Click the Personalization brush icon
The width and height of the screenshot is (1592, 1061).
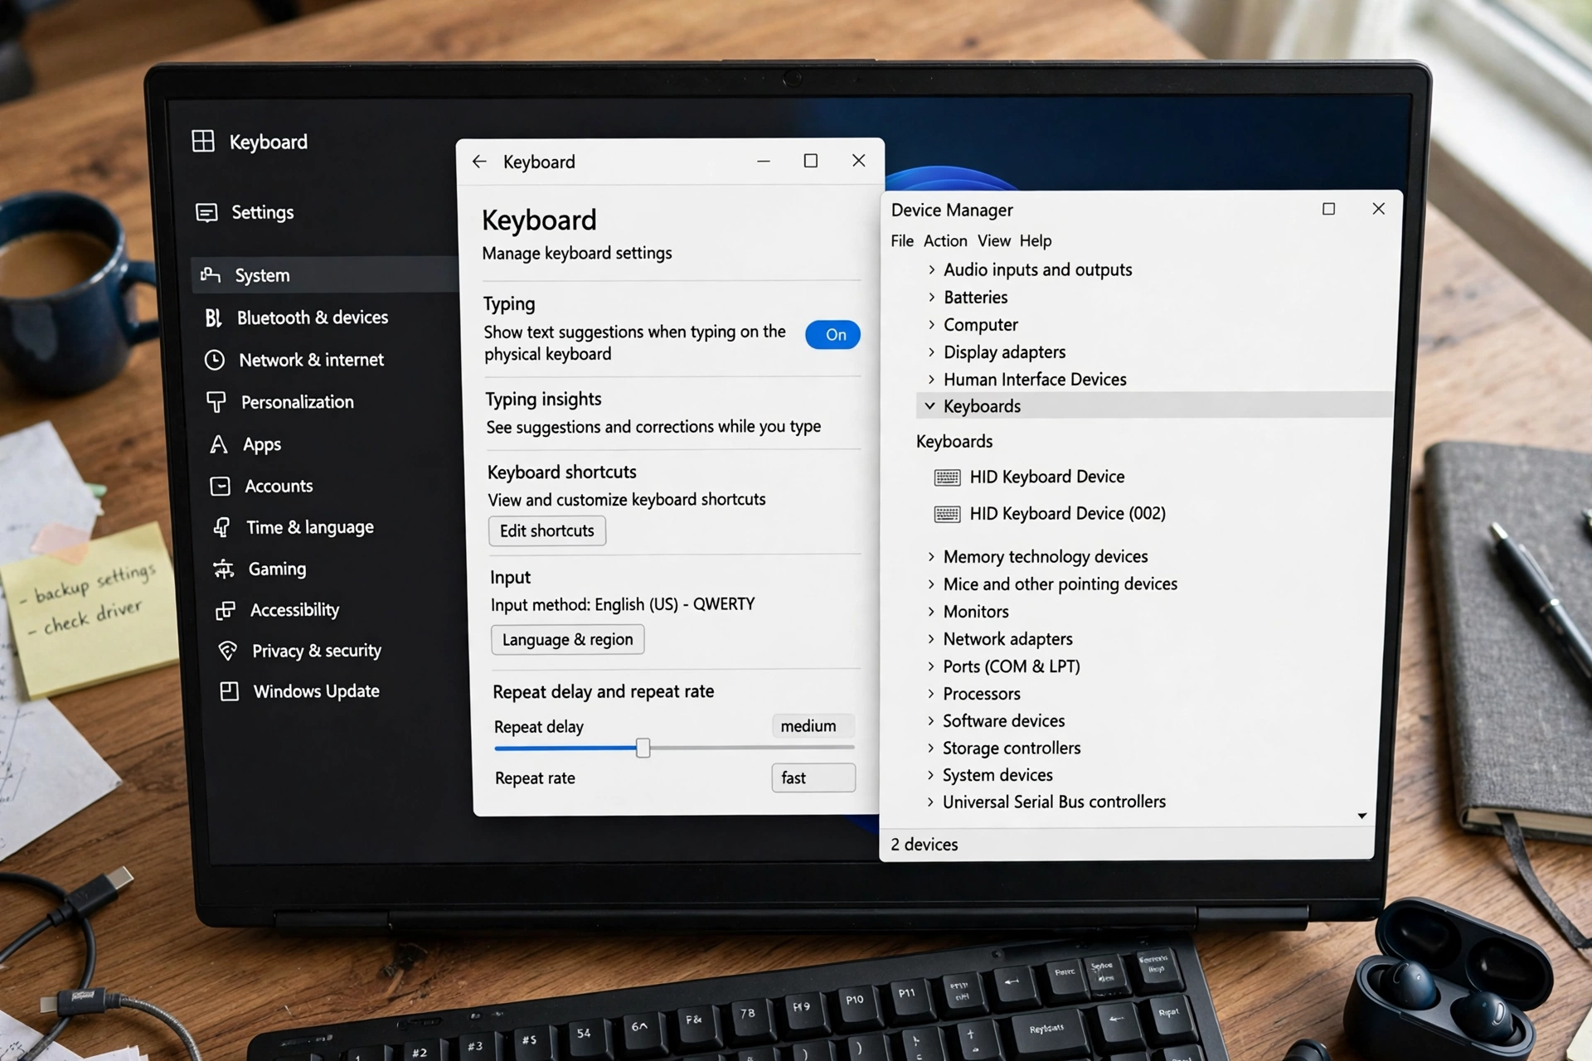[x=216, y=402]
